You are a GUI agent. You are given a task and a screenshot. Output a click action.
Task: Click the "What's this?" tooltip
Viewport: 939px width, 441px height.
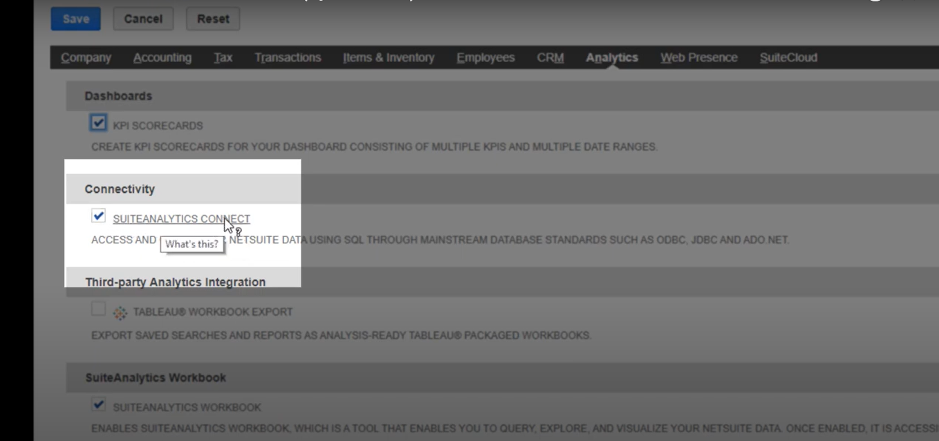[192, 244]
